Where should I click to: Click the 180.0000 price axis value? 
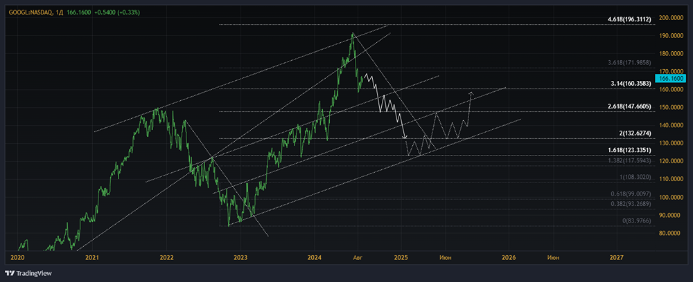coord(670,54)
